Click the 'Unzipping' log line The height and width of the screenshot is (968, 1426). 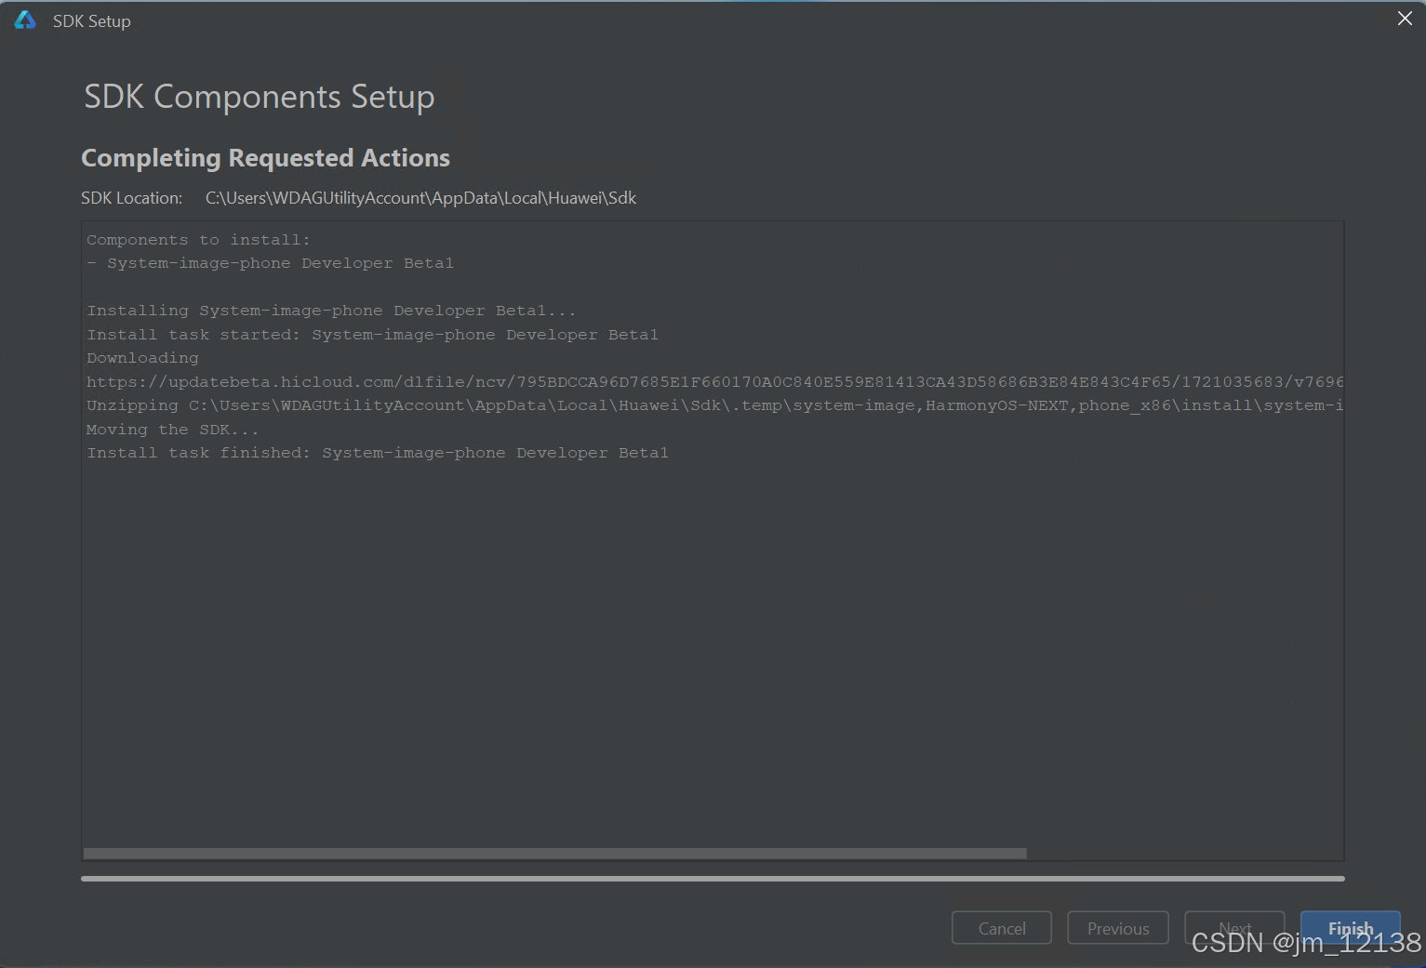click(714, 405)
